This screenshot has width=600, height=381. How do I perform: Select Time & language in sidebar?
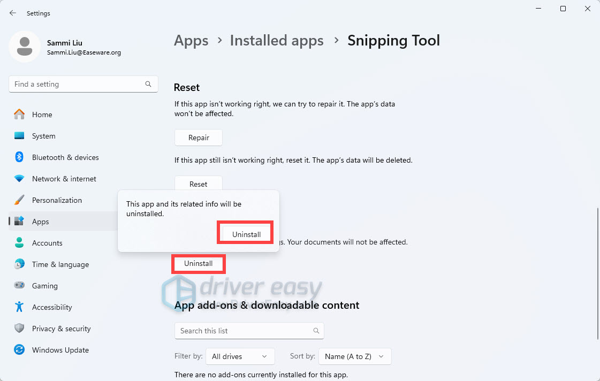(x=60, y=264)
